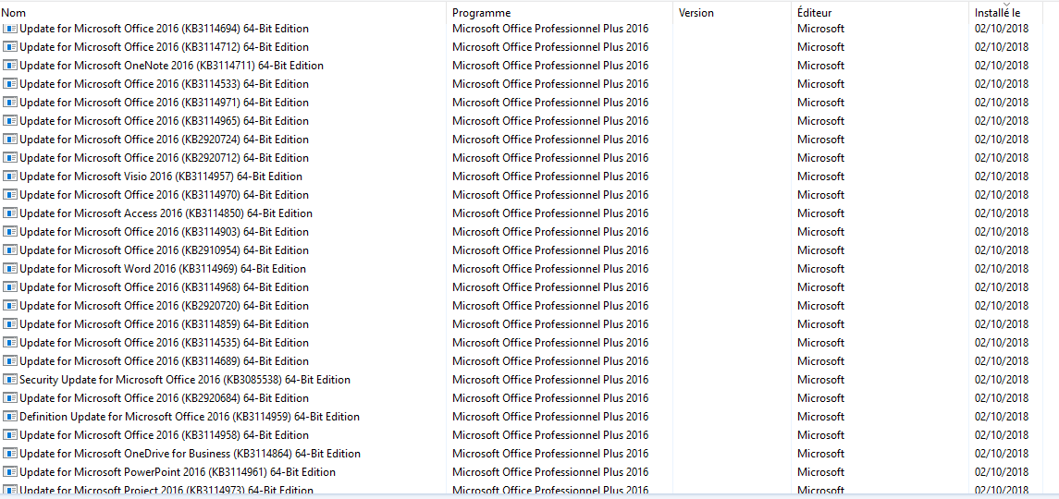Select the 'Update for Microsoft OneNote 2016' entry name
This screenshot has height=499, width=1059.
coord(171,66)
